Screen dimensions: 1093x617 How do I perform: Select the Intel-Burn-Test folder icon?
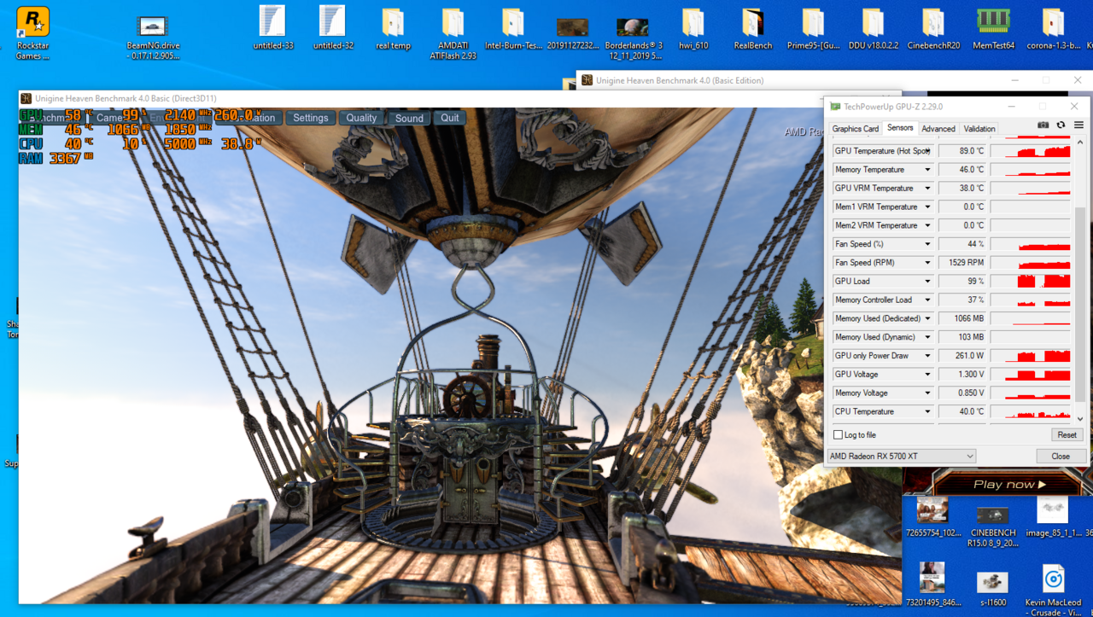[513, 29]
